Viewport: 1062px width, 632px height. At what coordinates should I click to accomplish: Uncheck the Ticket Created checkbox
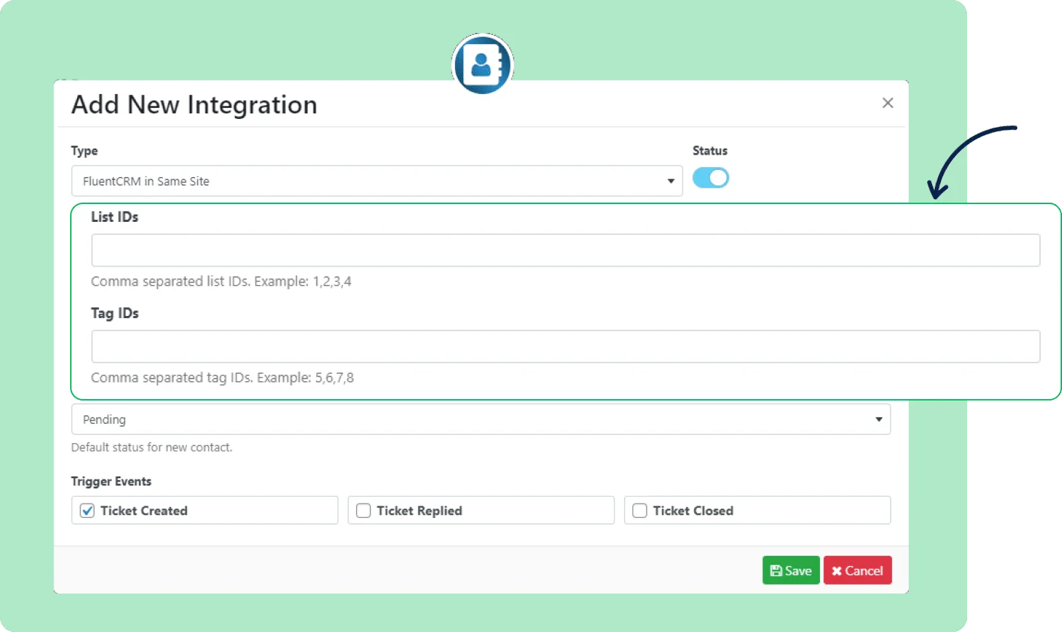[87, 510]
